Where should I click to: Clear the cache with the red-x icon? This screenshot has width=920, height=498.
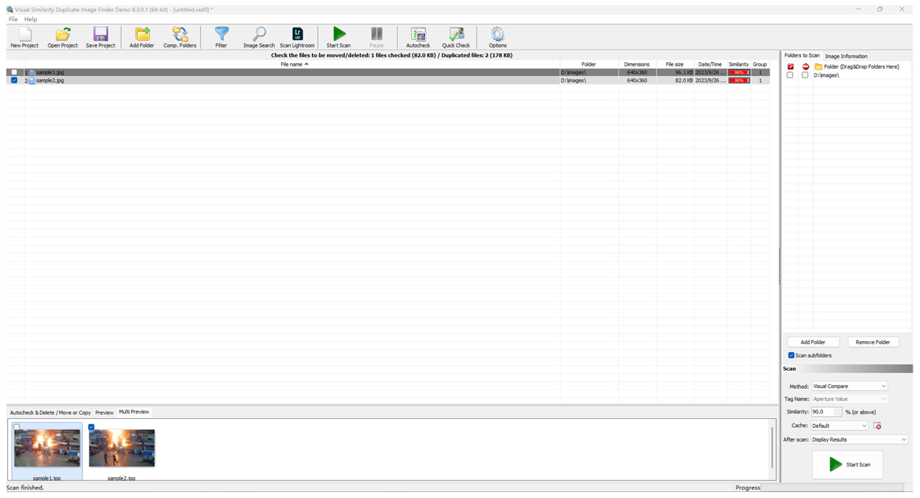(x=877, y=426)
